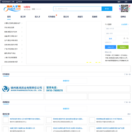
Task: Open the 应届生 nav tab
Action: pos(80,17)
